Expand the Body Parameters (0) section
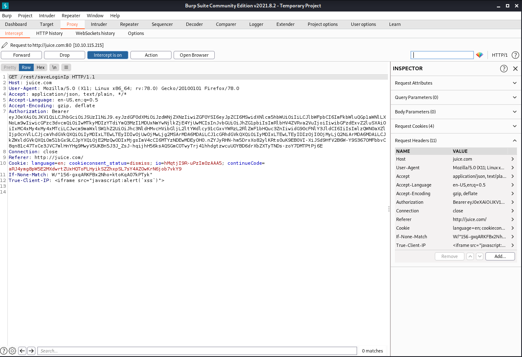This screenshot has width=522, height=357. coord(456,112)
